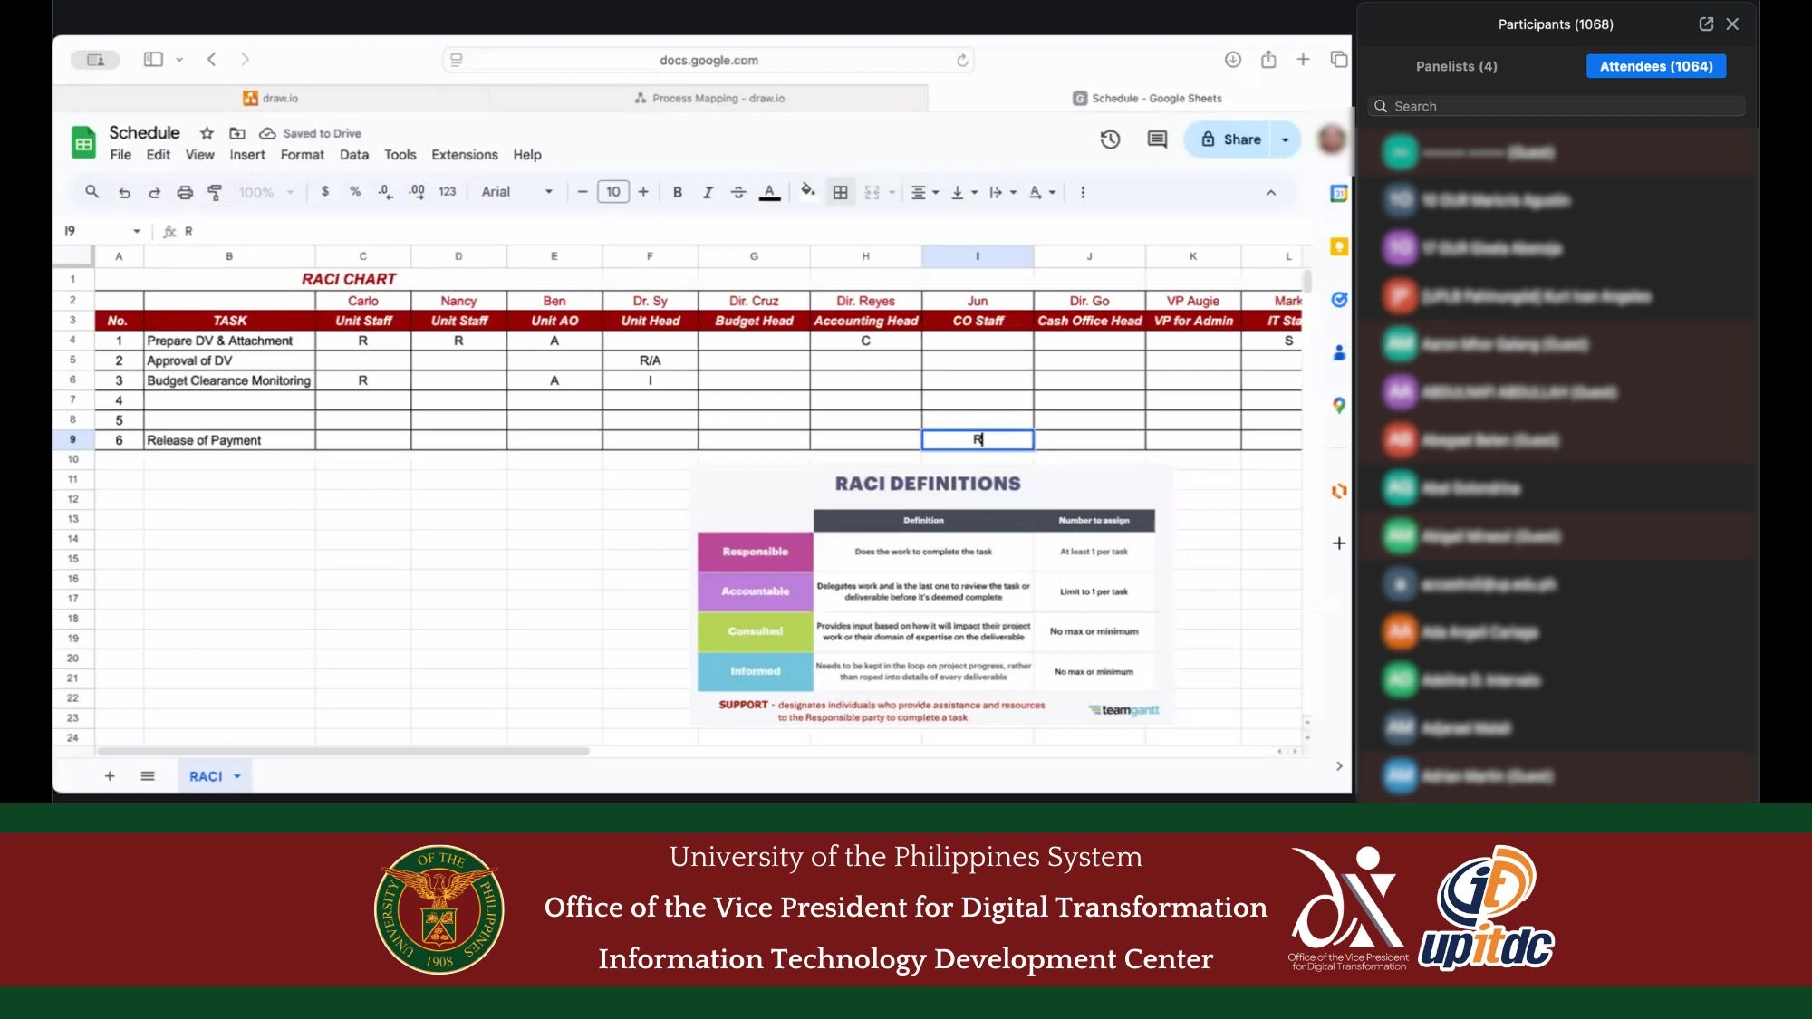Open the Format menu
1812x1019 pixels.
[303, 155]
